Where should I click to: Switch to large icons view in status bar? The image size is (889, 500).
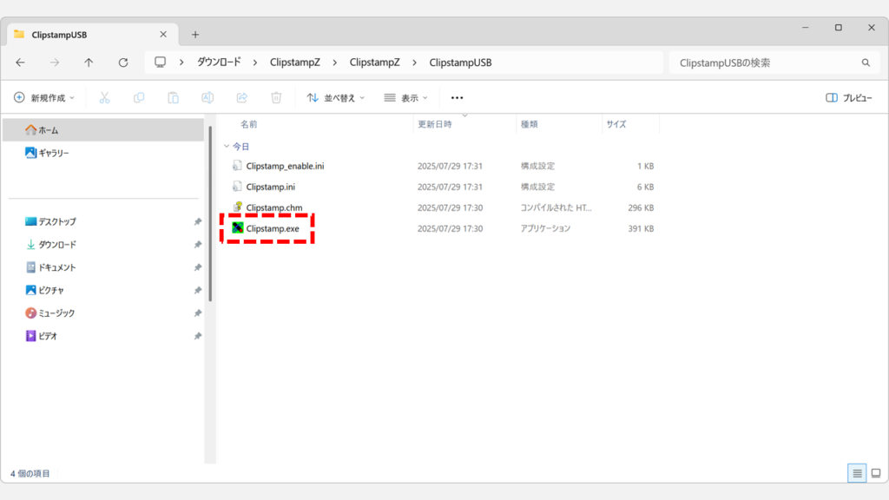click(876, 473)
